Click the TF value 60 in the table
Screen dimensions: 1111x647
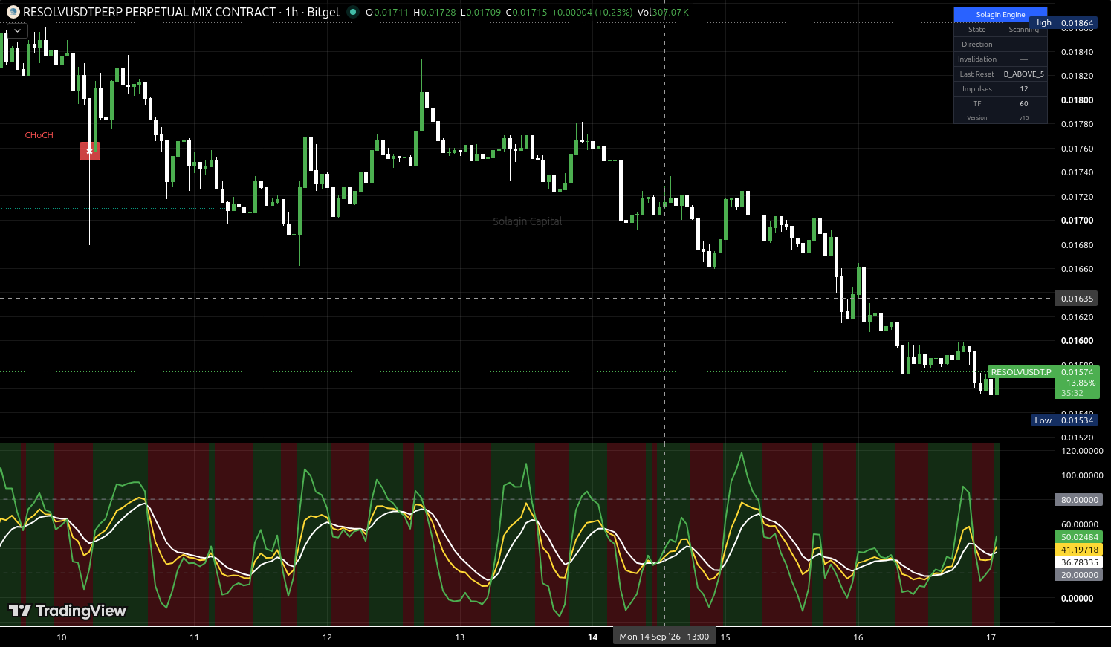pyautogui.click(x=1024, y=104)
